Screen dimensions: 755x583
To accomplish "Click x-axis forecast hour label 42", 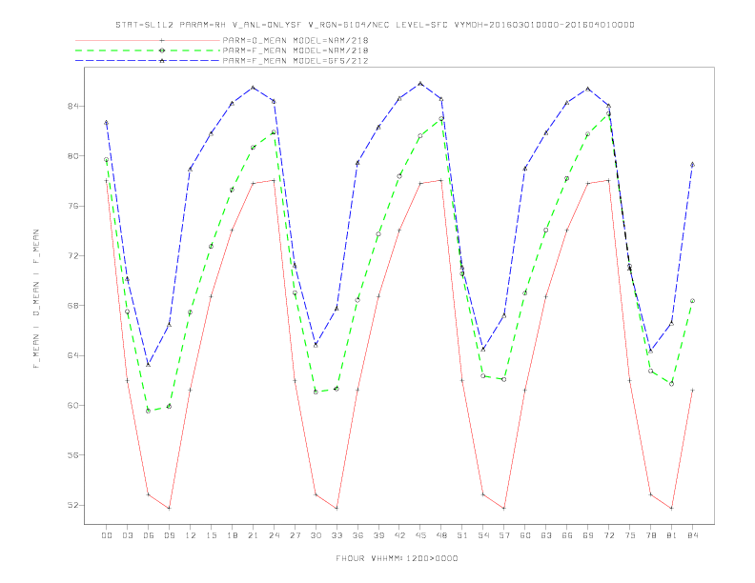I will [399, 535].
